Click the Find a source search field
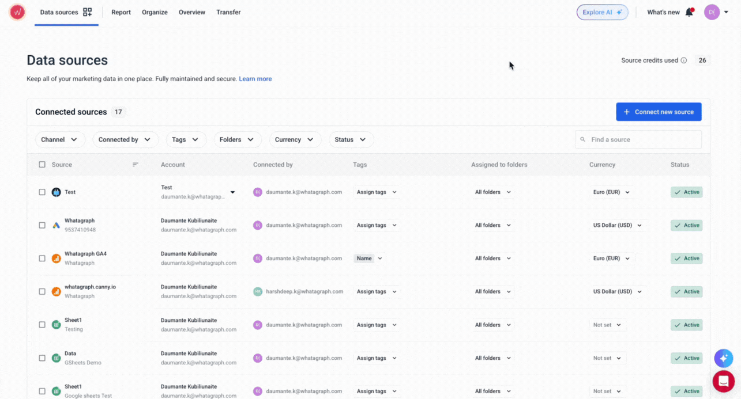 pyautogui.click(x=638, y=139)
